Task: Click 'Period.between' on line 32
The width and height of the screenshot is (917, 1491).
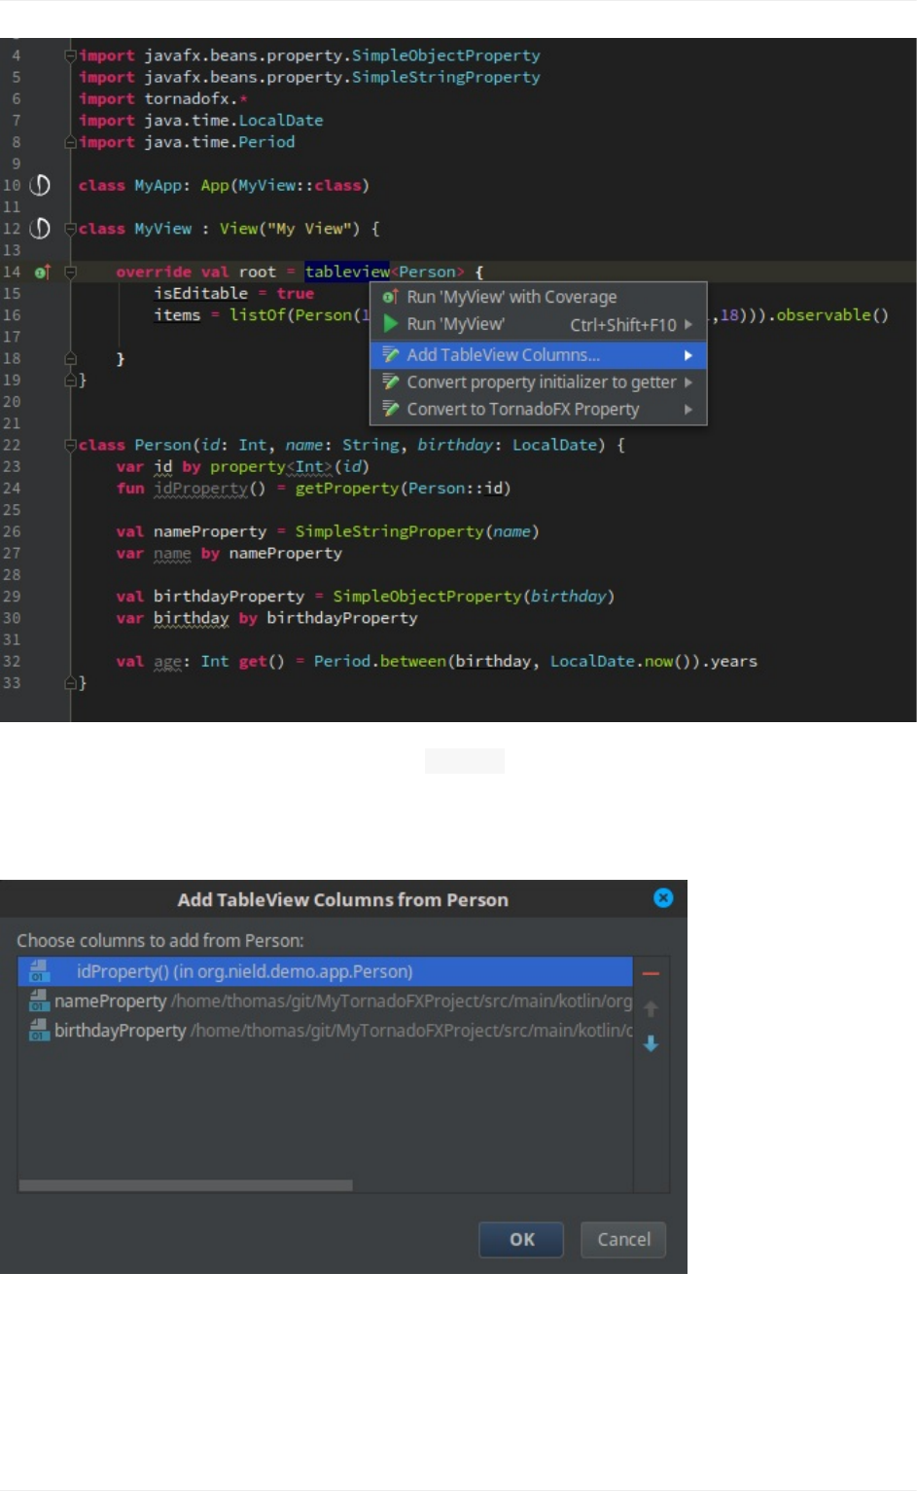Action: click(379, 662)
